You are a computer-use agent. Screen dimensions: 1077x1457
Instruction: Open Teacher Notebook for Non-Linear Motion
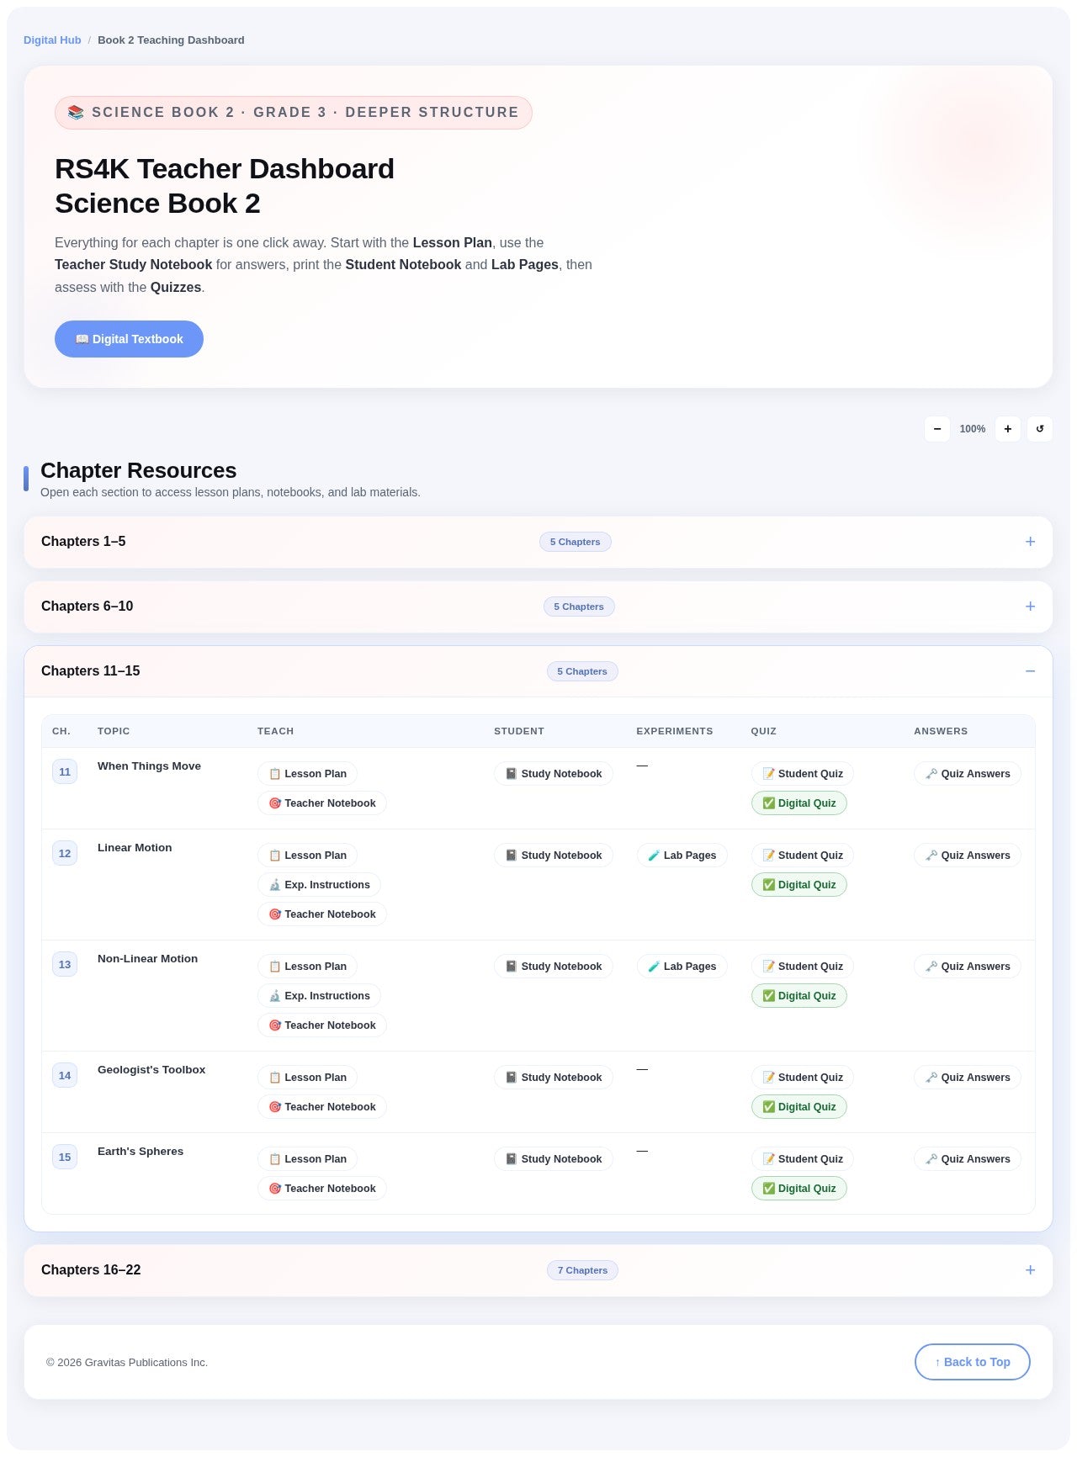[321, 1025]
